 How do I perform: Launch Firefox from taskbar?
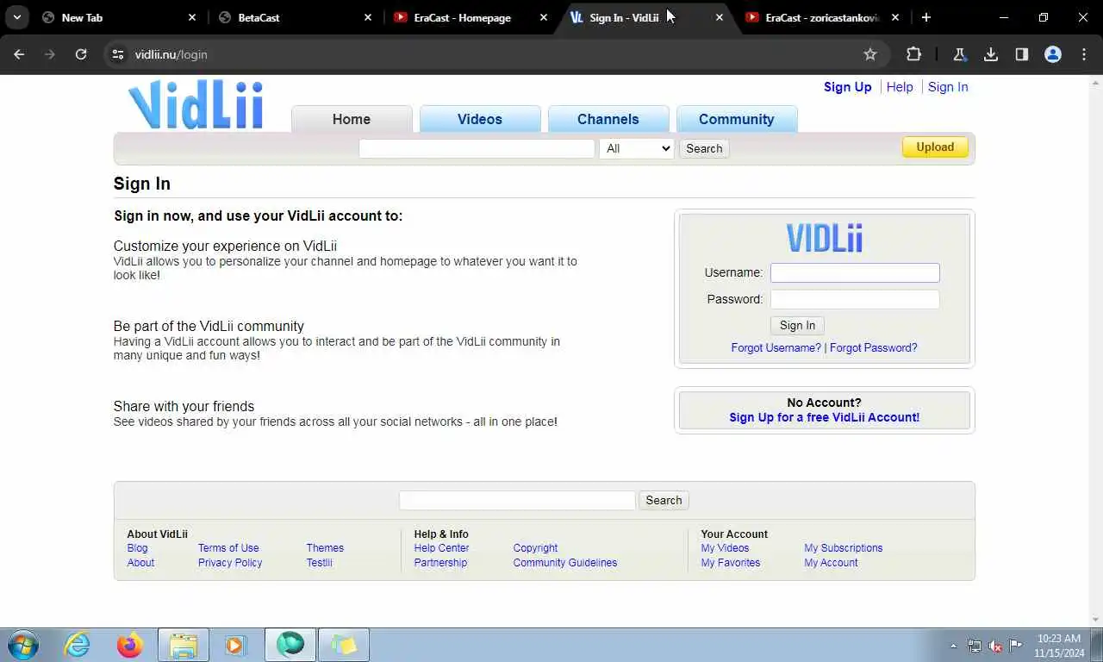(x=130, y=645)
